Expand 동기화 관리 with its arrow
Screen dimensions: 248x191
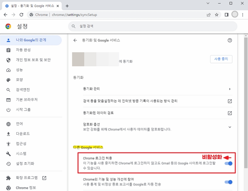[230, 89]
